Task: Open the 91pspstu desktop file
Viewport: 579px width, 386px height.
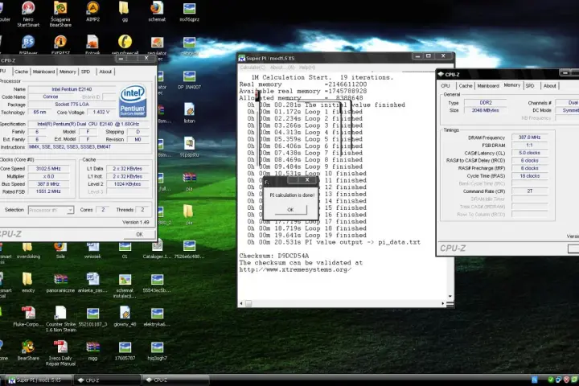Action: click(189, 147)
